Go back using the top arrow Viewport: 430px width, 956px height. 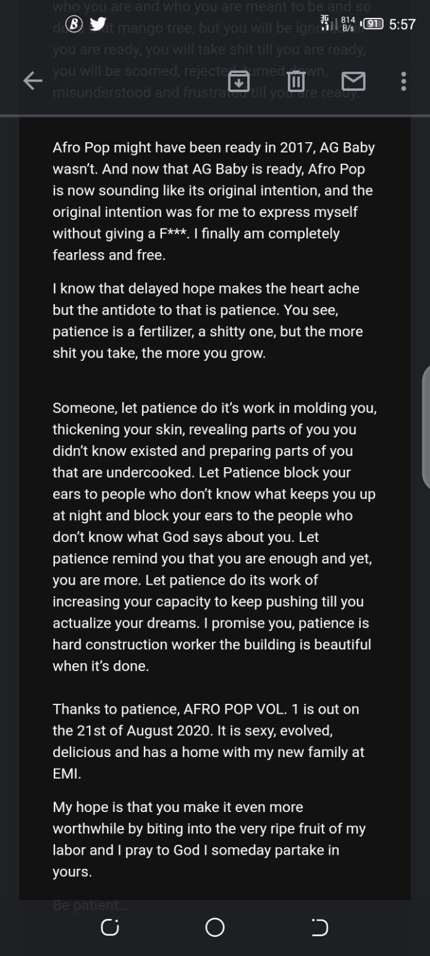pos(33,81)
